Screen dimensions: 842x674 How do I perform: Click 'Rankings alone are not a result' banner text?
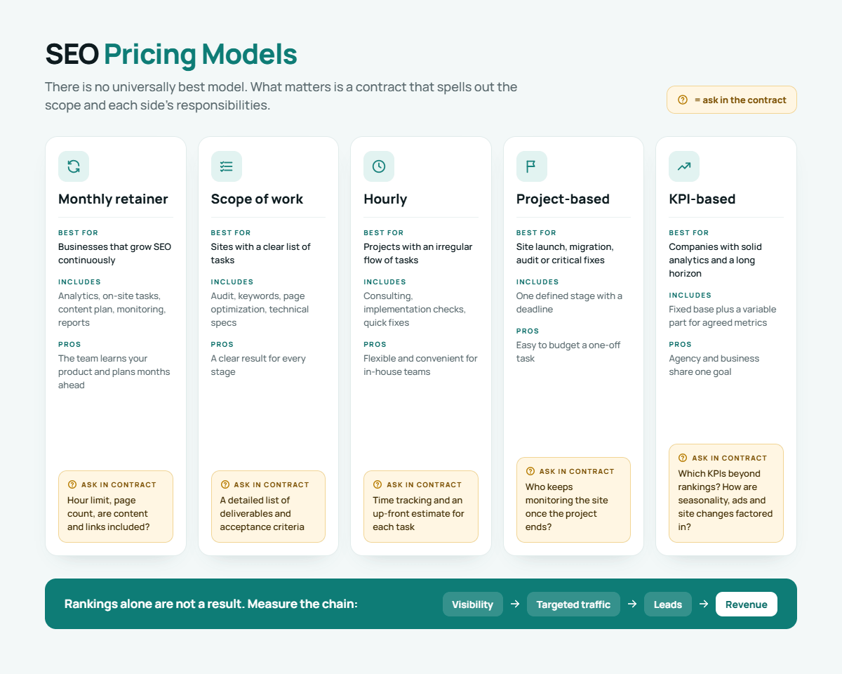211,604
